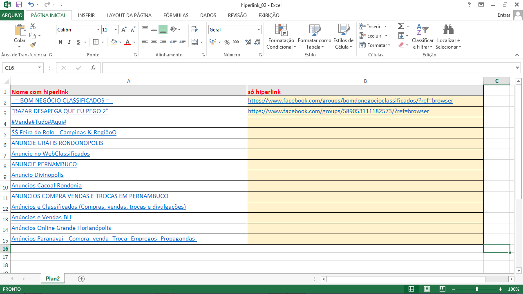Viewport: 523px width, 294px height.
Task: Switch to the DADOS tab
Action: [208, 16]
